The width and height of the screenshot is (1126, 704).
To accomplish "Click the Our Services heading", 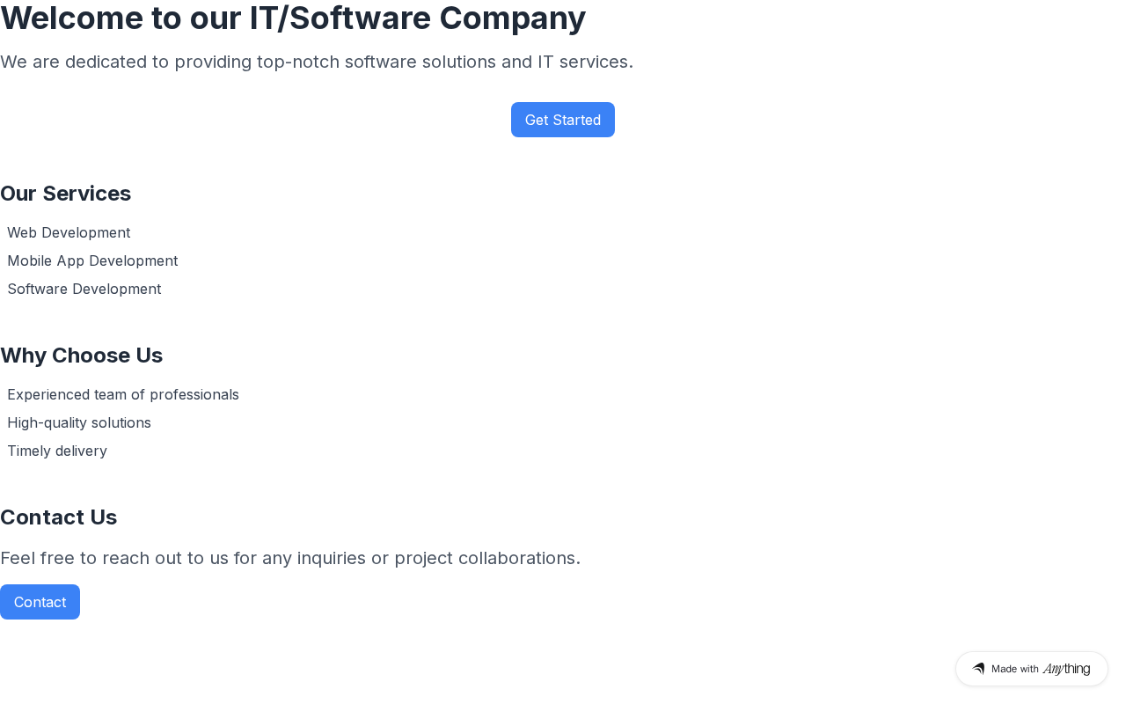I will click(66, 194).
